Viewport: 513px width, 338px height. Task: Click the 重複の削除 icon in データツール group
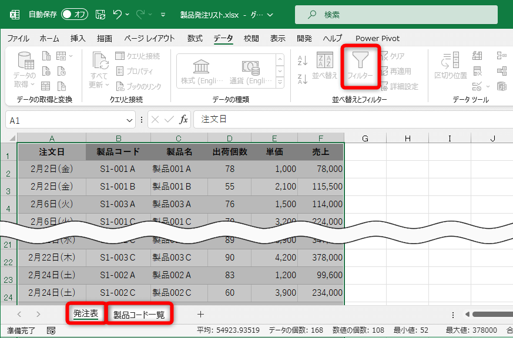click(477, 72)
